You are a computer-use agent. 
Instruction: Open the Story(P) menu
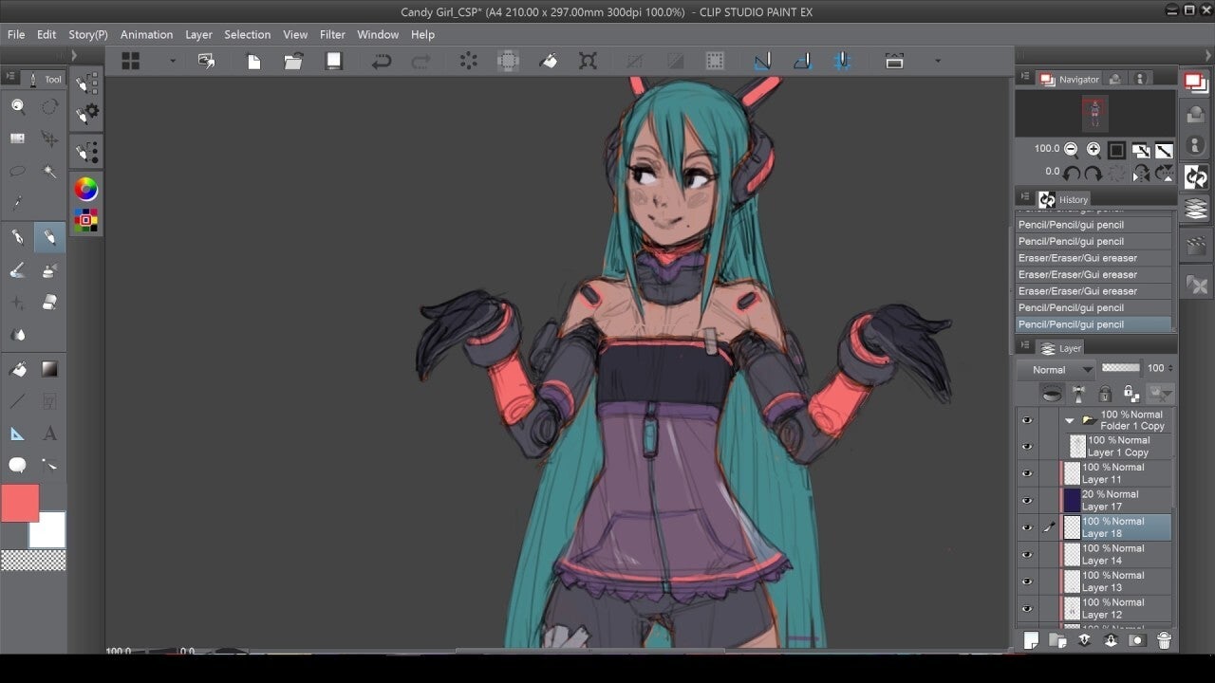click(88, 34)
